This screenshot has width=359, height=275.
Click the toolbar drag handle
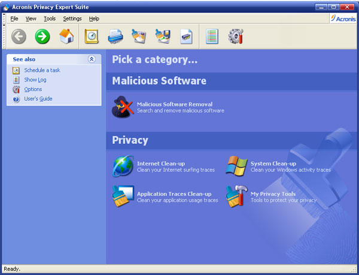pyautogui.click(x=4, y=37)
